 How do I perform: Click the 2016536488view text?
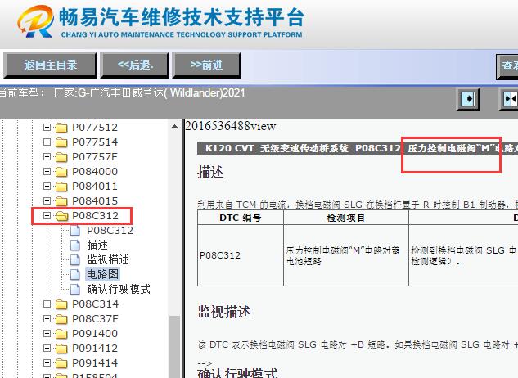coord(231,126)
